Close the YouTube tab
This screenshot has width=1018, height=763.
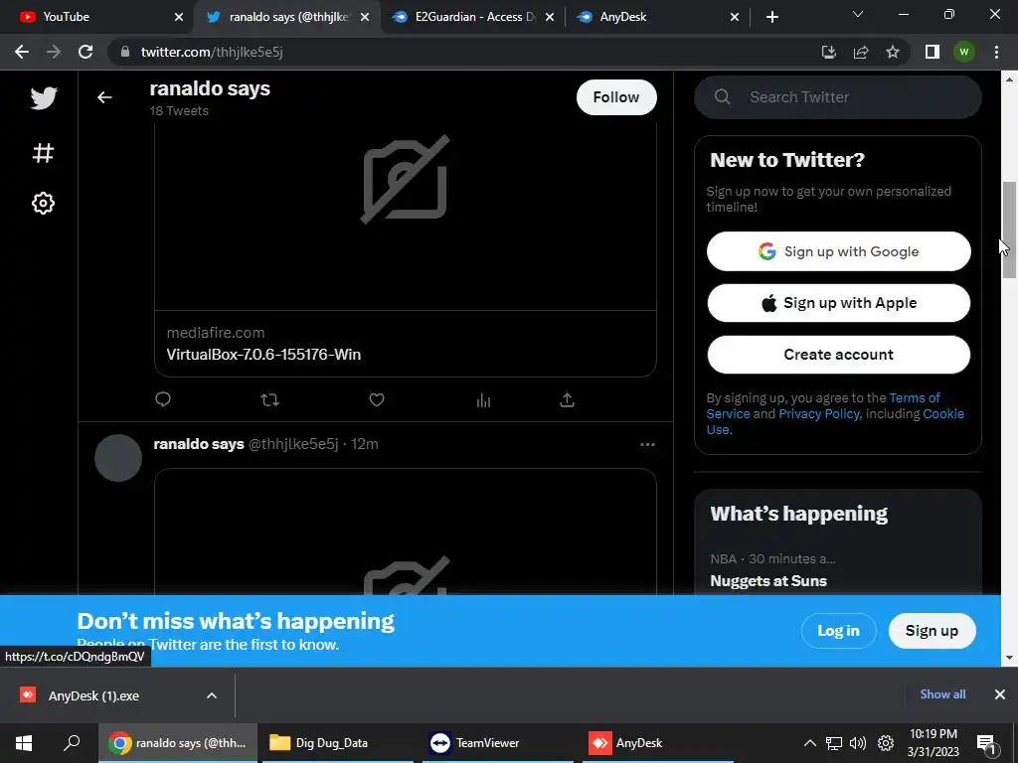(x=179, y=17)
